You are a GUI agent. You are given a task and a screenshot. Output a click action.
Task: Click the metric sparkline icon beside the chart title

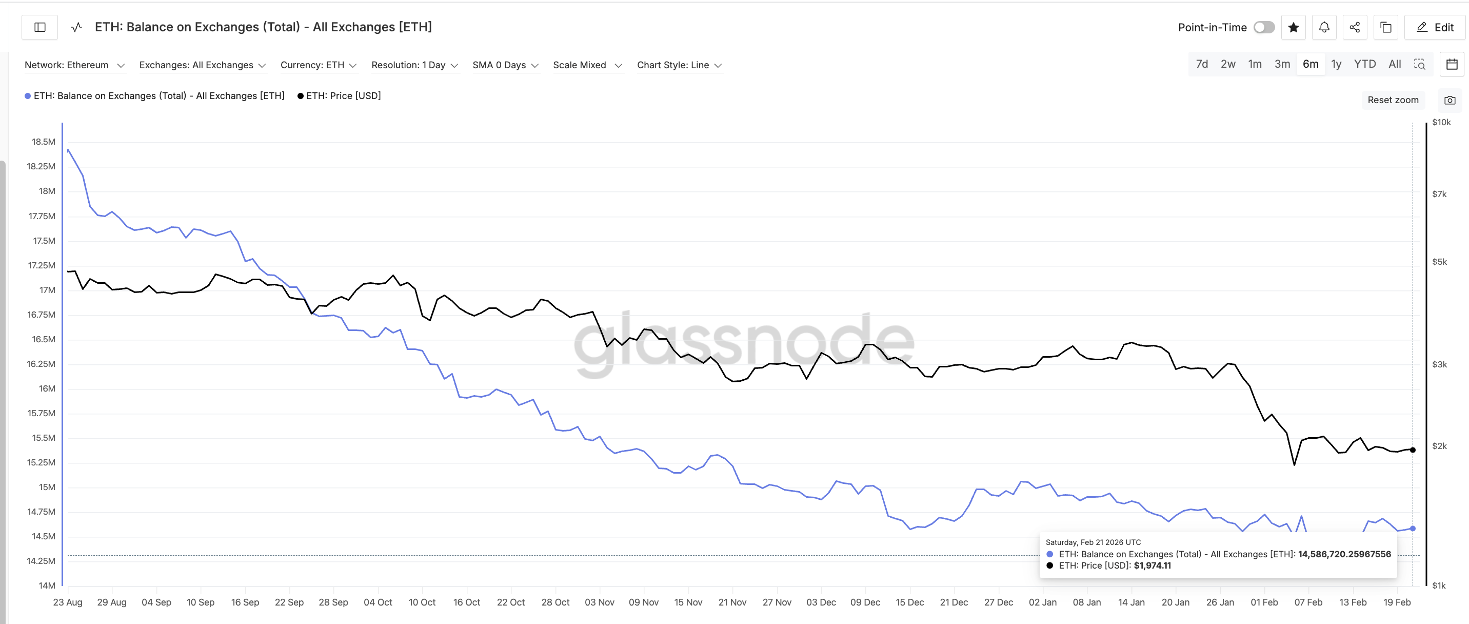click(x=76, y=27)
